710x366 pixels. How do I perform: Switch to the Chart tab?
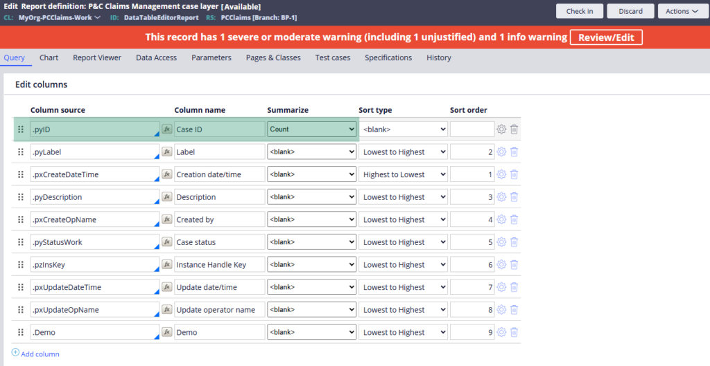click(x=49, y=58)
